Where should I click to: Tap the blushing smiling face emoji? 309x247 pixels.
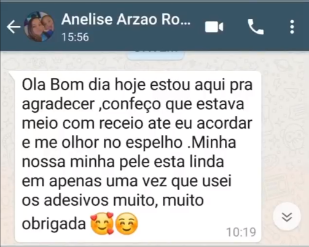click(127, 223)
